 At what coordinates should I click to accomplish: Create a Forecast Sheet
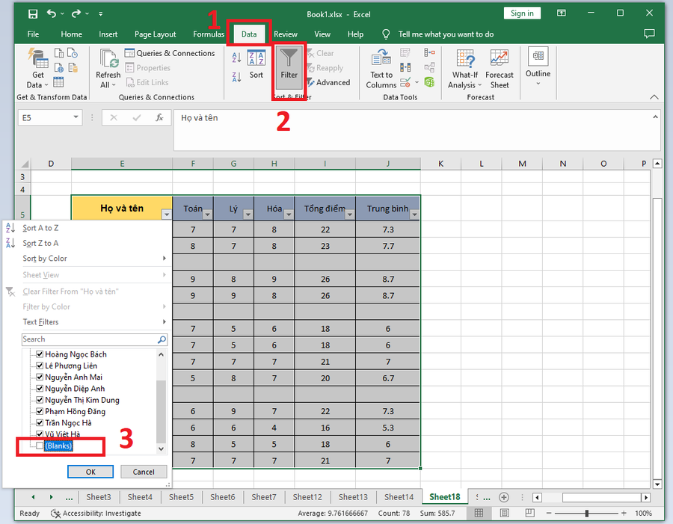point(500,69)
